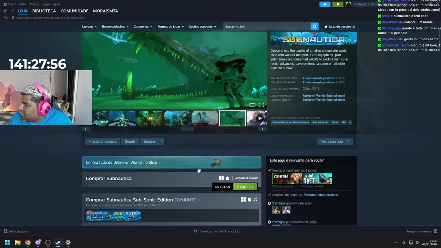Open File Explorer from the taskbar
This screenshot has height=248, width=441.
[x=18, y=242]
